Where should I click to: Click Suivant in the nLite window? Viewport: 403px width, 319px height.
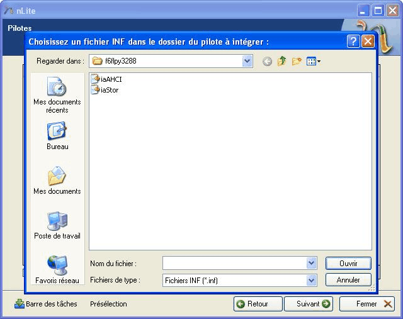309,304
